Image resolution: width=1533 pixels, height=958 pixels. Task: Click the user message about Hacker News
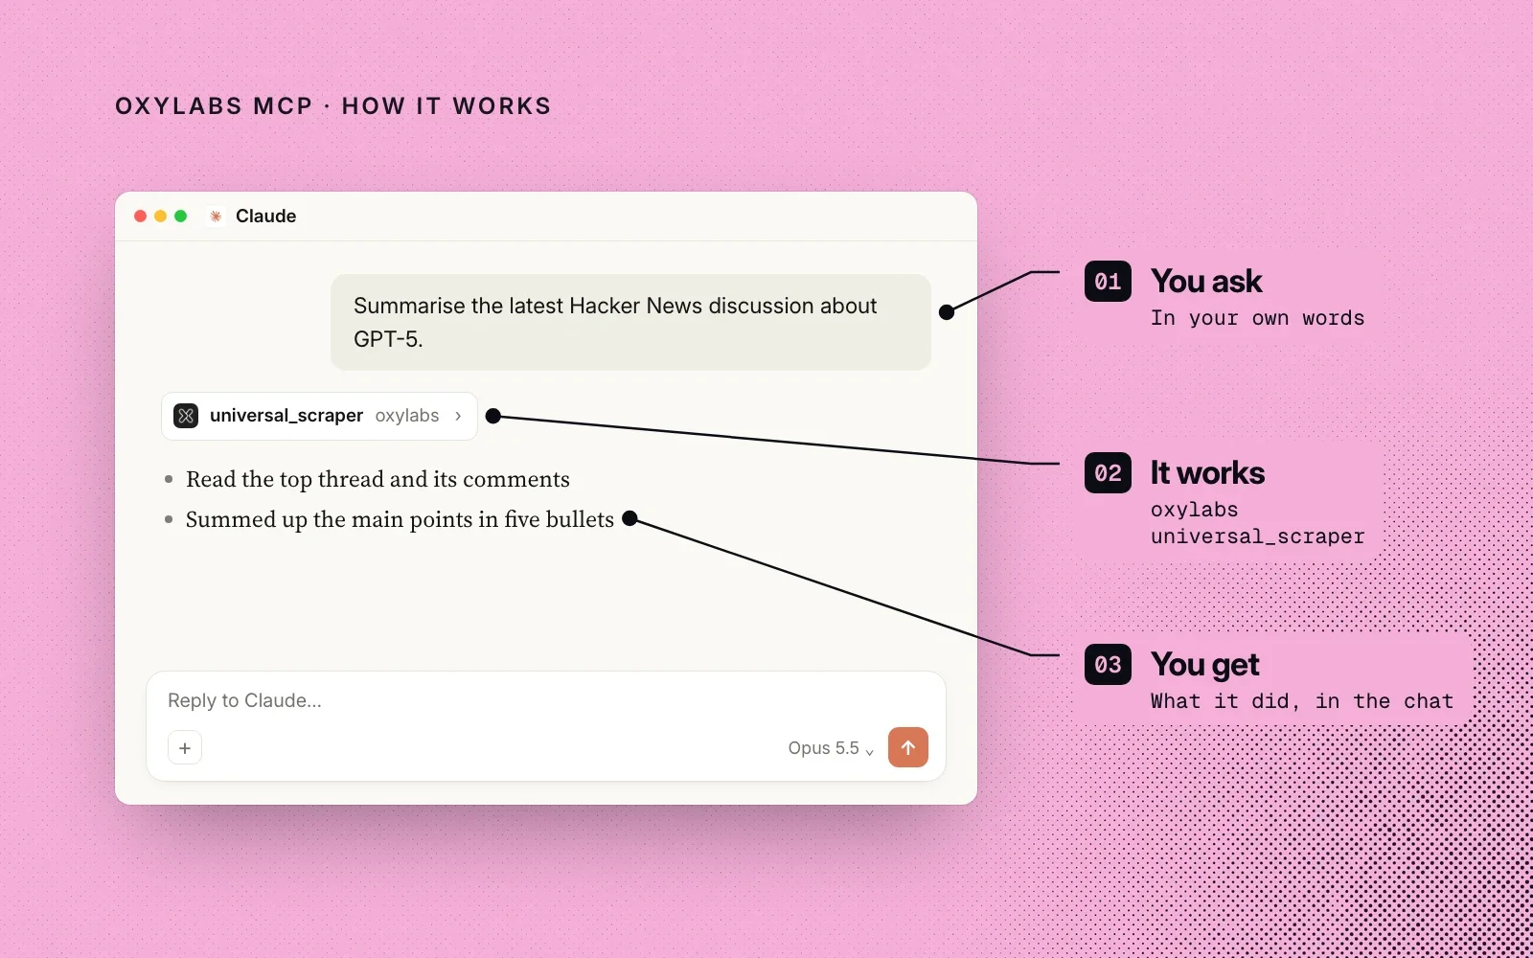pos(630,322)
